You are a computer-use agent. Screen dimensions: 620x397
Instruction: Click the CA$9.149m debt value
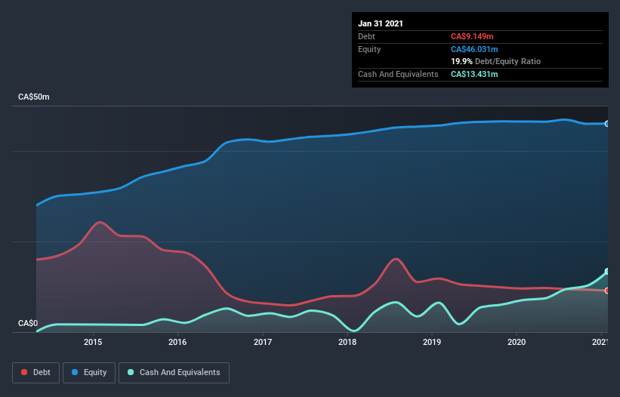point(472,36)
